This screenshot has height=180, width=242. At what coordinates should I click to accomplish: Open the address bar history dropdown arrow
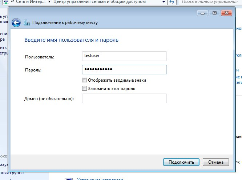pos(164,2)
